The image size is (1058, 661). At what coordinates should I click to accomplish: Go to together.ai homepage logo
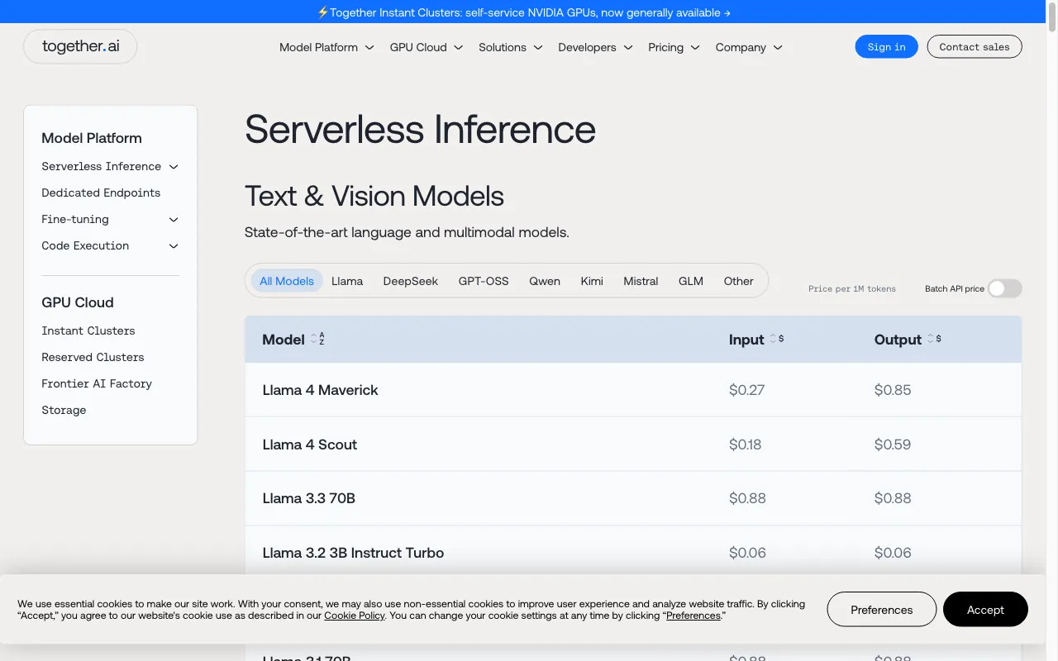pyautogui.click(x=80, y=46)
